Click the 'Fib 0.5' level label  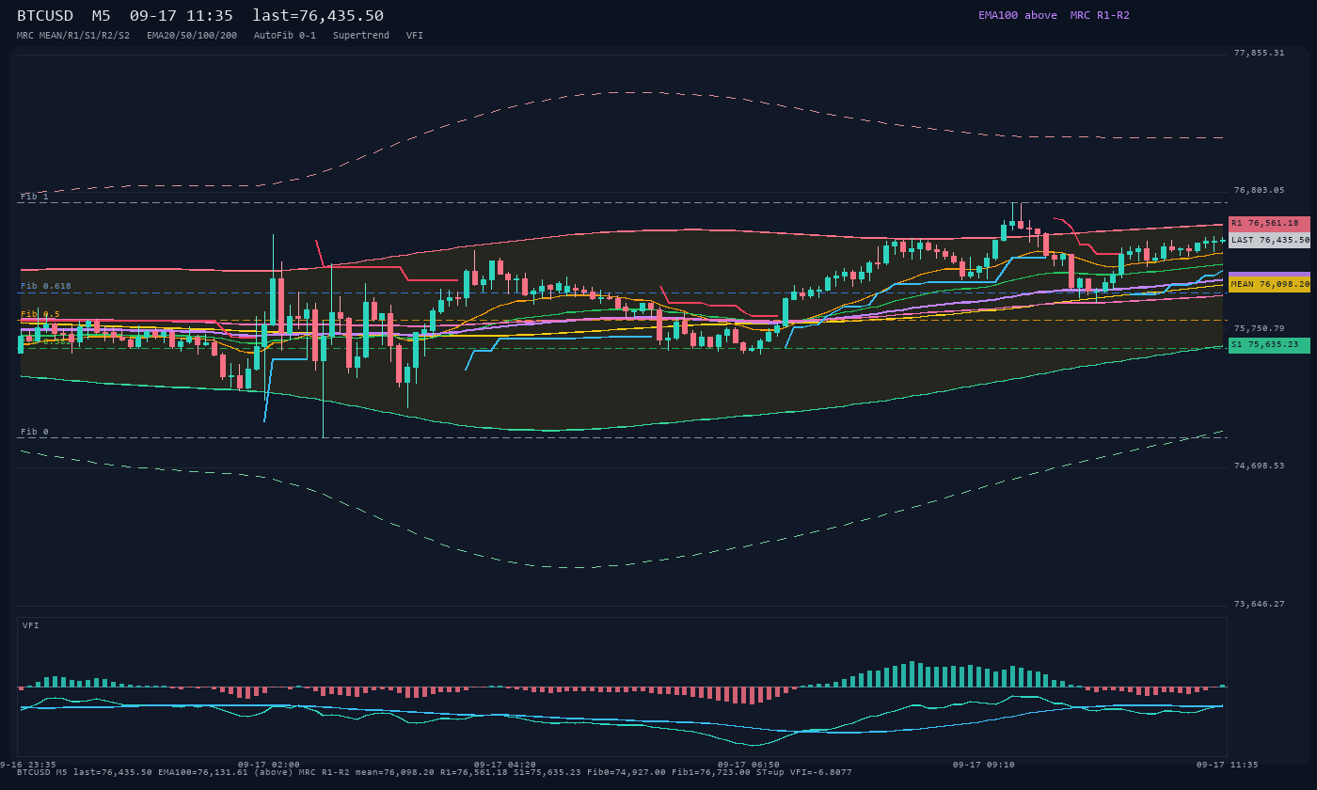coord(40,314)
